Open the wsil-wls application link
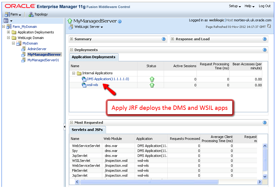The width and height of the screenshot is (278, 190). 92,85
